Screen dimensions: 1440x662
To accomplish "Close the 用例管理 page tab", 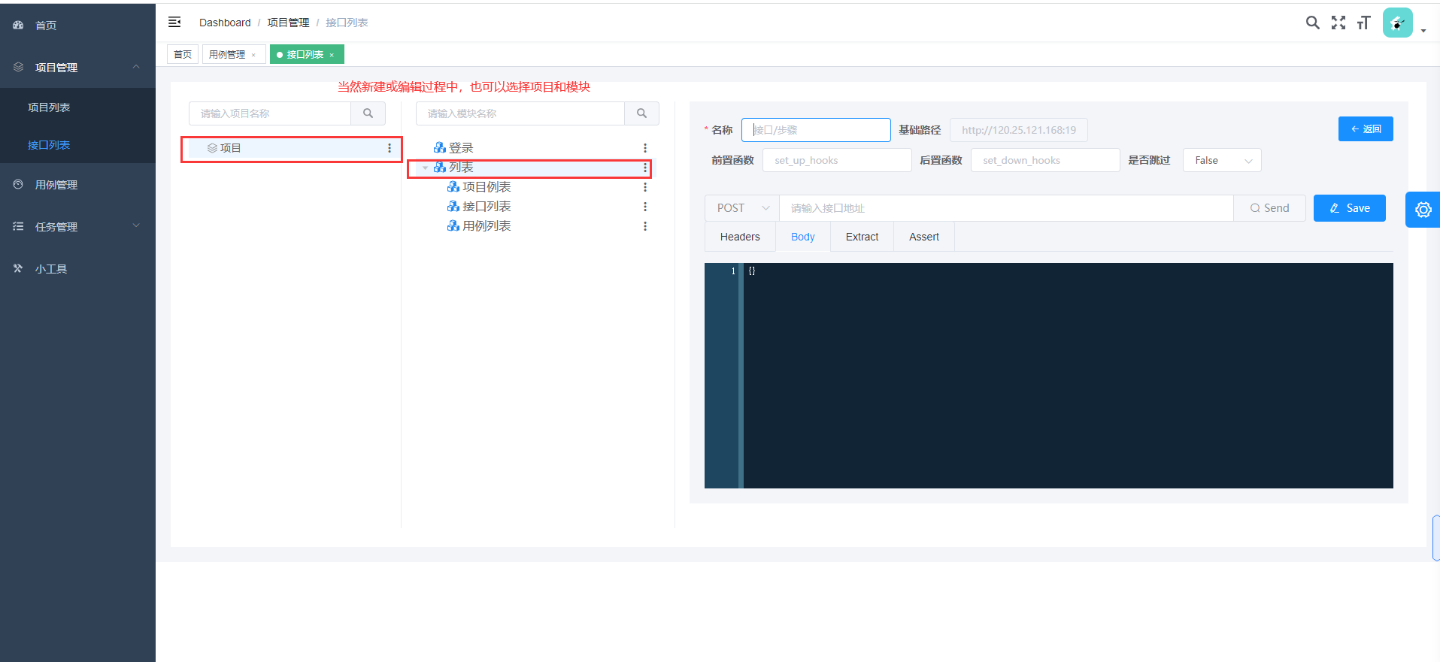I will [253, 55].
